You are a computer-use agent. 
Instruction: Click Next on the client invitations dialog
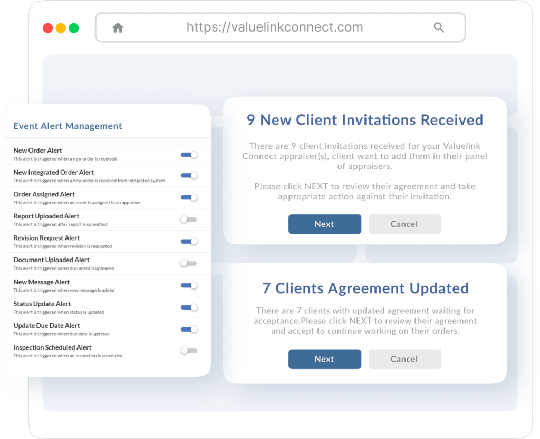[x=324, y=224]
